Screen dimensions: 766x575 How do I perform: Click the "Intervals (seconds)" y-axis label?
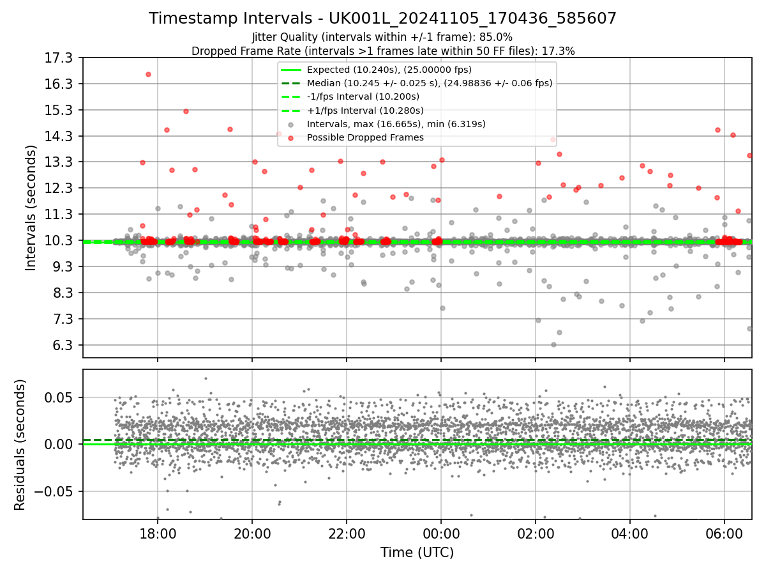pyautogui.click(x=31, y=208)
